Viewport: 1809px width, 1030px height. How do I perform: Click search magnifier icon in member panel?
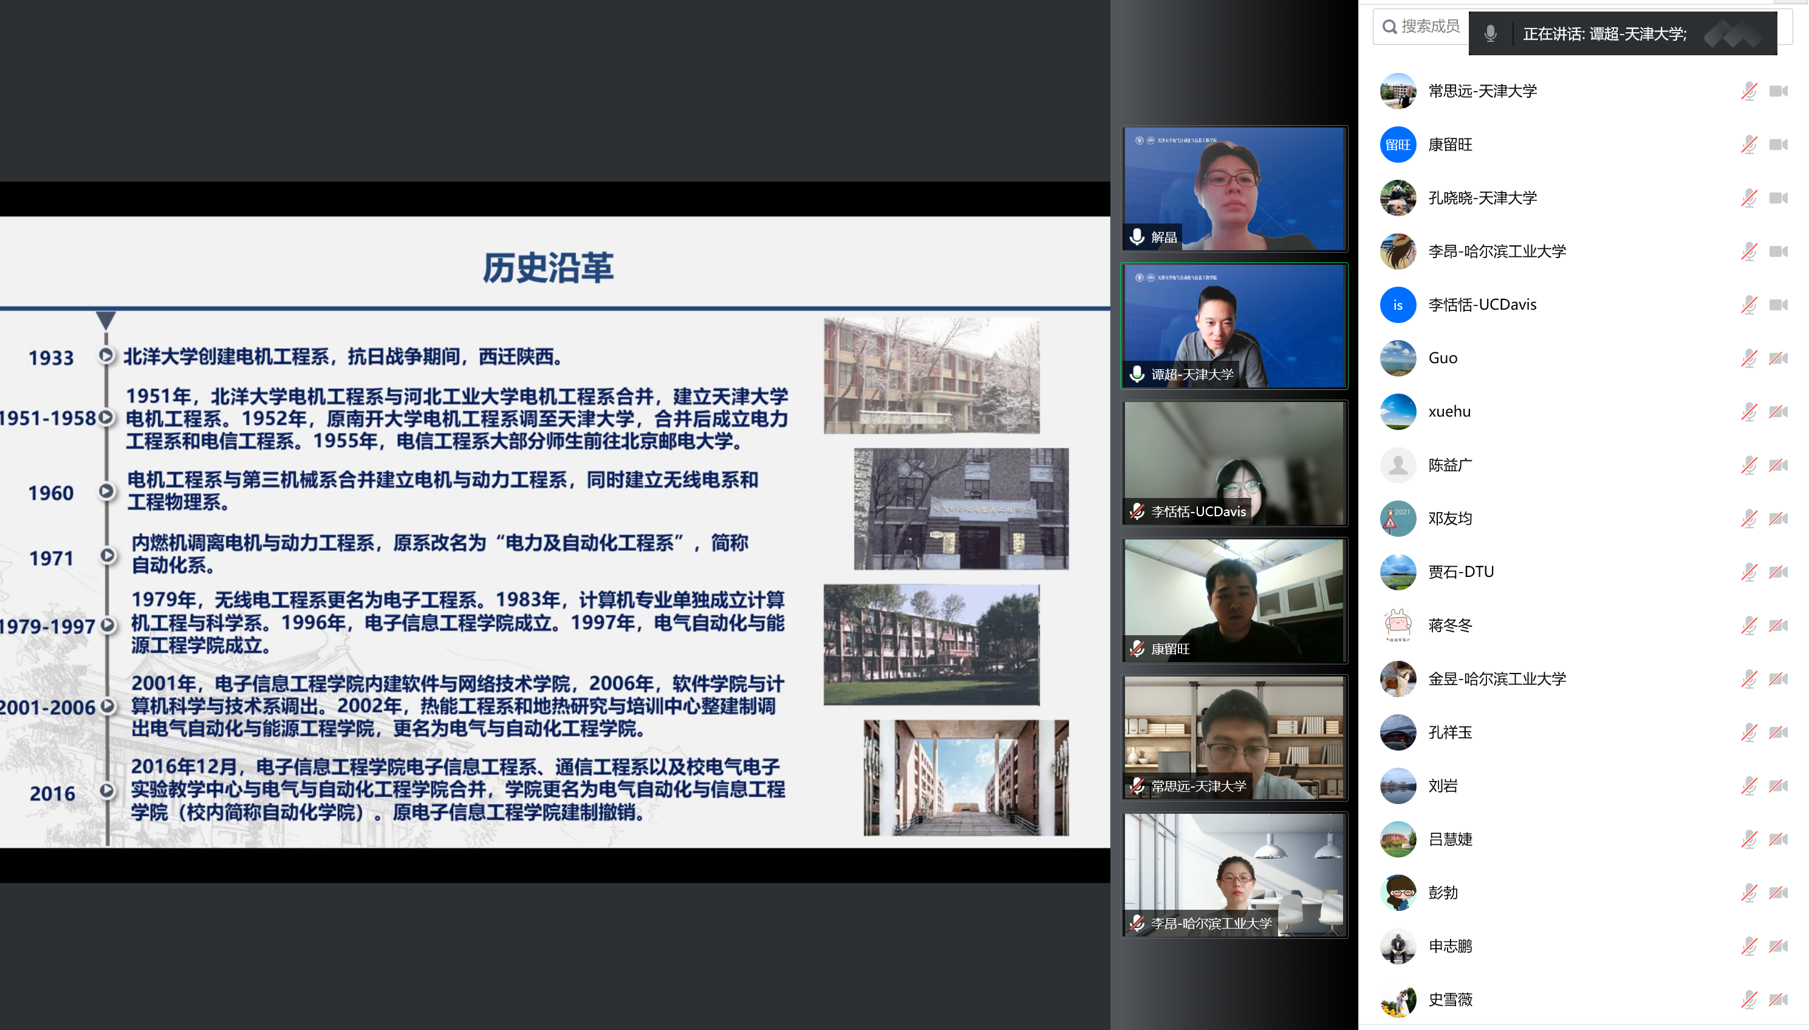tap(1389, 27)
